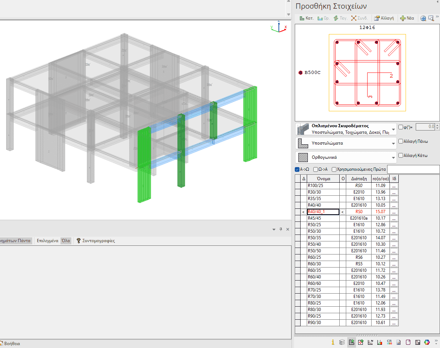This screenshot has height=348, width=440.
Task: Click the zoom extents icon in panel toolbar
Action: point(423,18)
